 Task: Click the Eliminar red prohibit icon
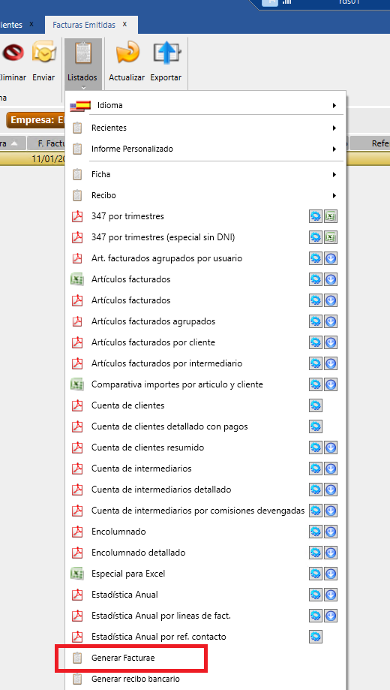tap(12, 54)
